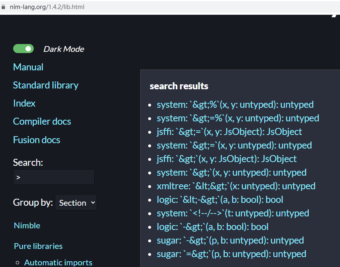Screen dimensions: 340x267
Task: Open the Manual documentation page
Action: point(28,67)
